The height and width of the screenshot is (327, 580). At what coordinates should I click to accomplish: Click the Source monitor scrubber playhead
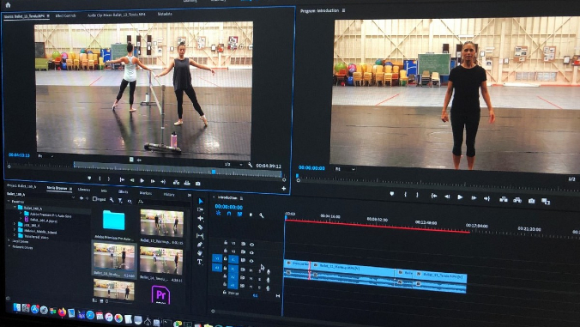214,172
